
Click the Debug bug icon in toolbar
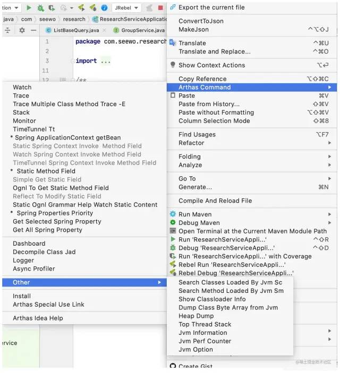pyautogui.click(x=40, y=8)
